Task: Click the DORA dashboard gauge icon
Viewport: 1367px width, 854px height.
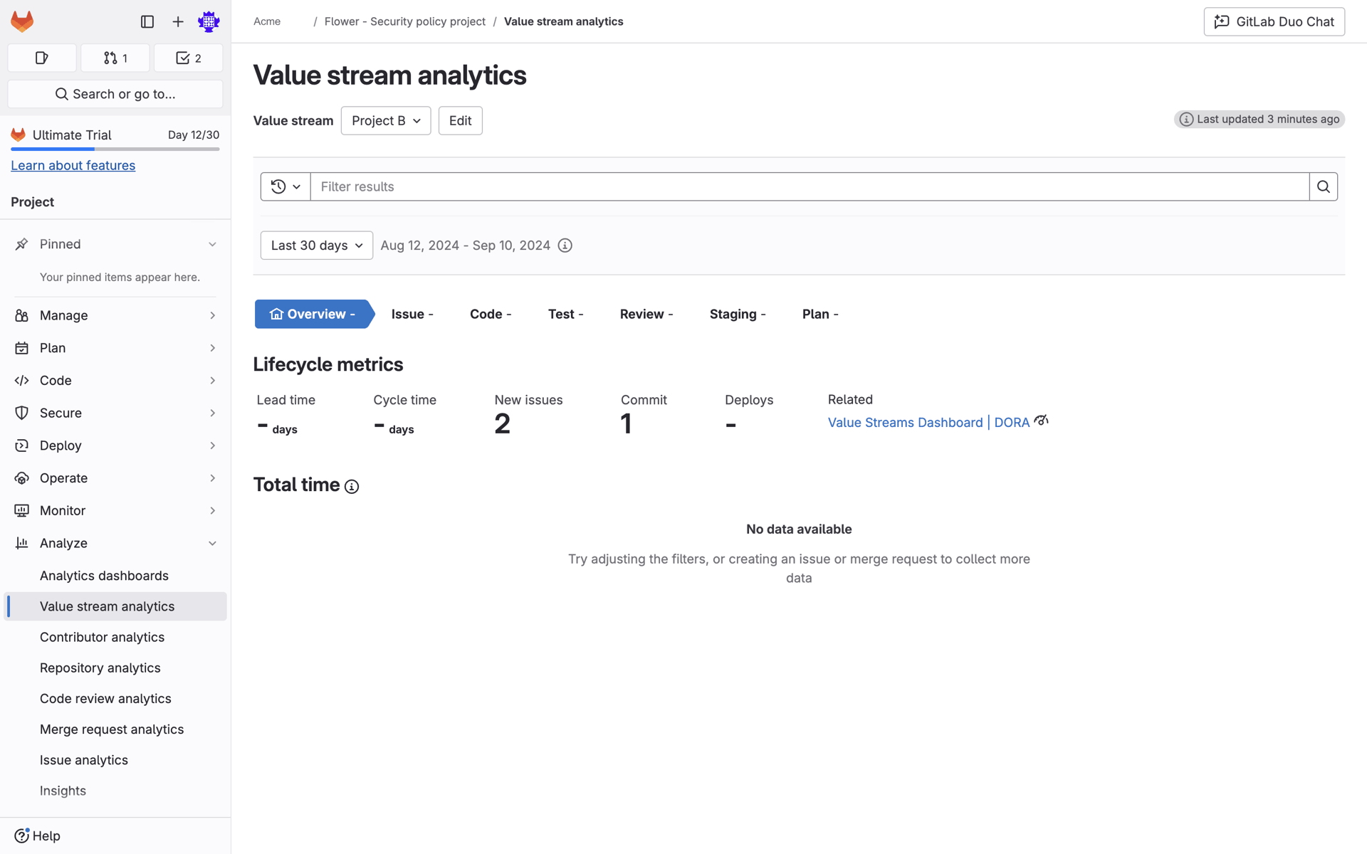Action: [x=1041, y=421]
